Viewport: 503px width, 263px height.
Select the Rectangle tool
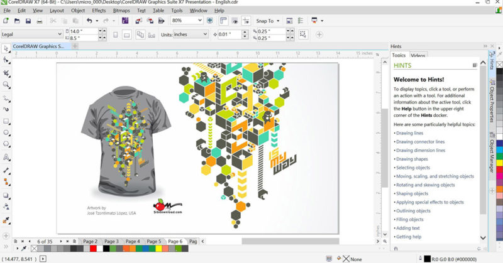(x=6, y=121)
